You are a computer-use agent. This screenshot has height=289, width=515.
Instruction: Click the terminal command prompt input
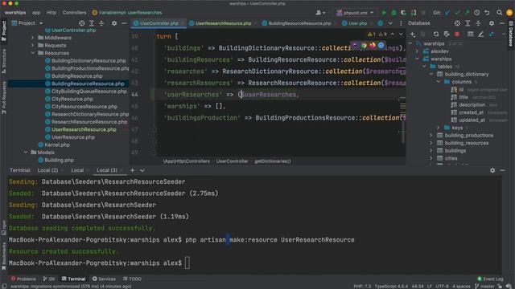(187, 263)
